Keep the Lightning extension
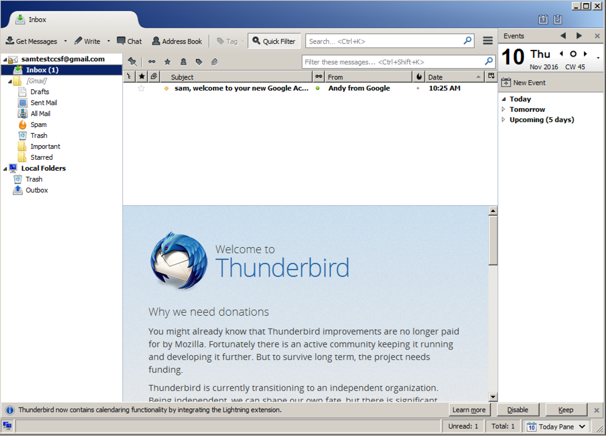606x436 pixels. pyautogui.click(x=566, y=410)
